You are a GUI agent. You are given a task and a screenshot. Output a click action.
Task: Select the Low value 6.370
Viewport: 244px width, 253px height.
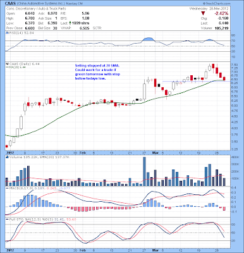pyautogui.click(x=30, y=23)
